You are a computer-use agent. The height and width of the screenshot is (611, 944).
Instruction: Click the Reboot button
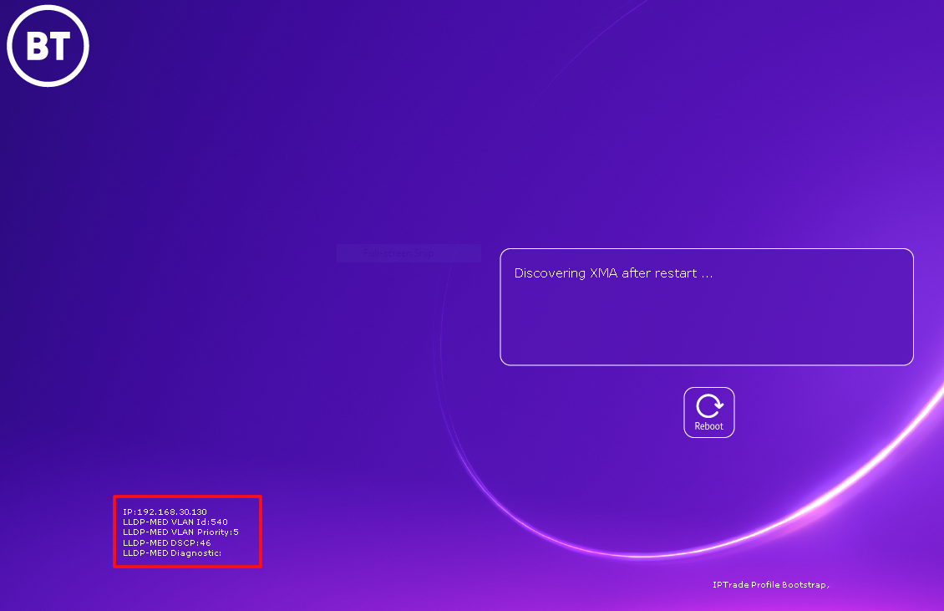coord(708,412)
